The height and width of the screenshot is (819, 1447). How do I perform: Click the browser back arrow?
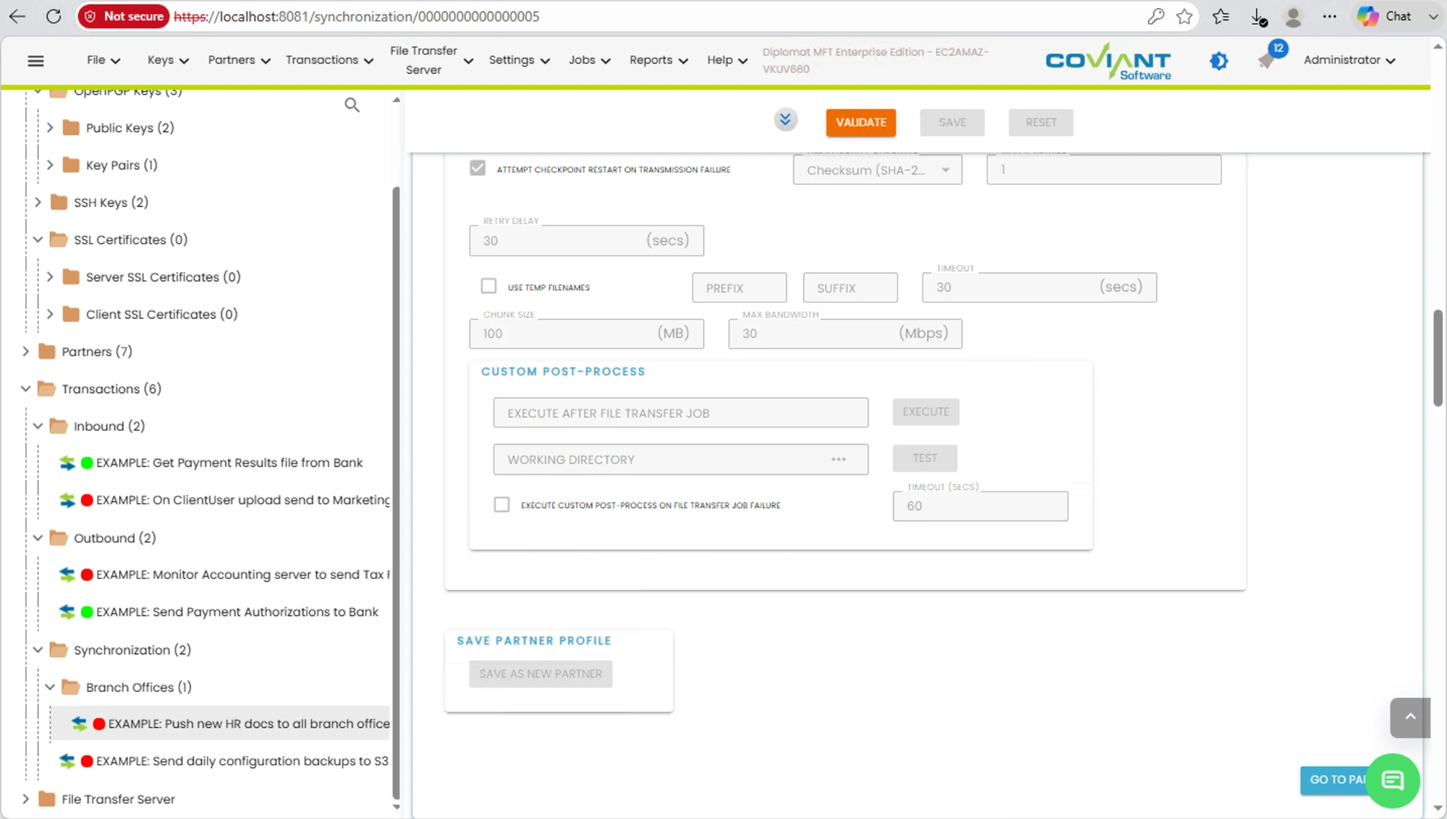pos(17,16)
